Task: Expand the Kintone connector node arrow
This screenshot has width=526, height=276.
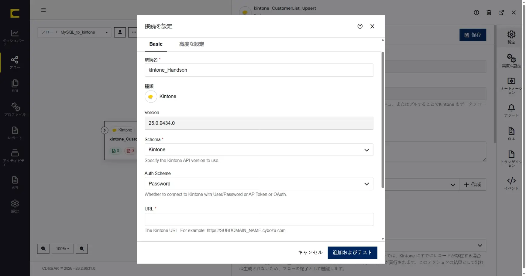Action: click(105, 130)
